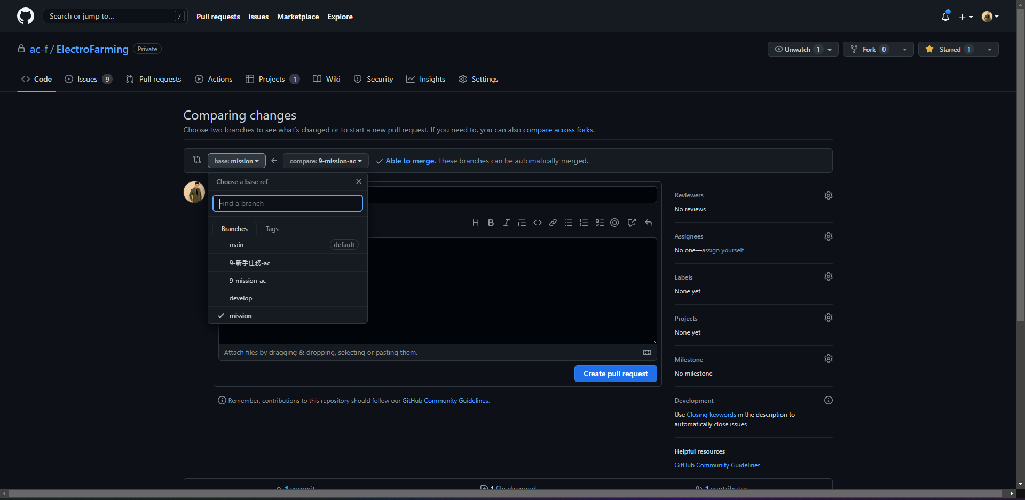This screenshot has width=1025, height=500.
Task: Choose the develop branch
Action: [288, 298]
